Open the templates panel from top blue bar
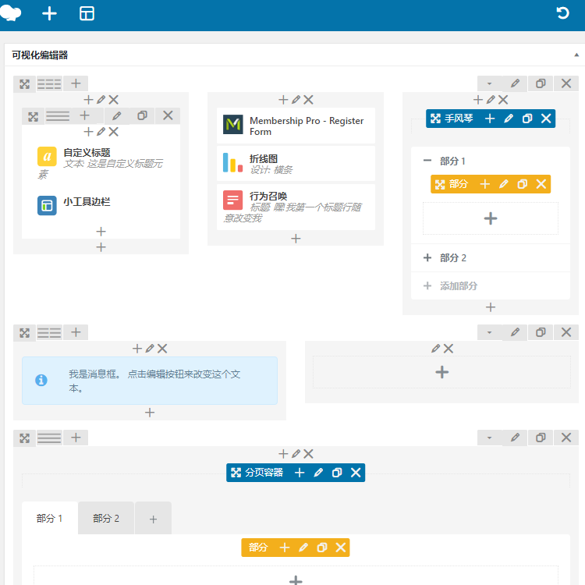 tap(87, 14)
